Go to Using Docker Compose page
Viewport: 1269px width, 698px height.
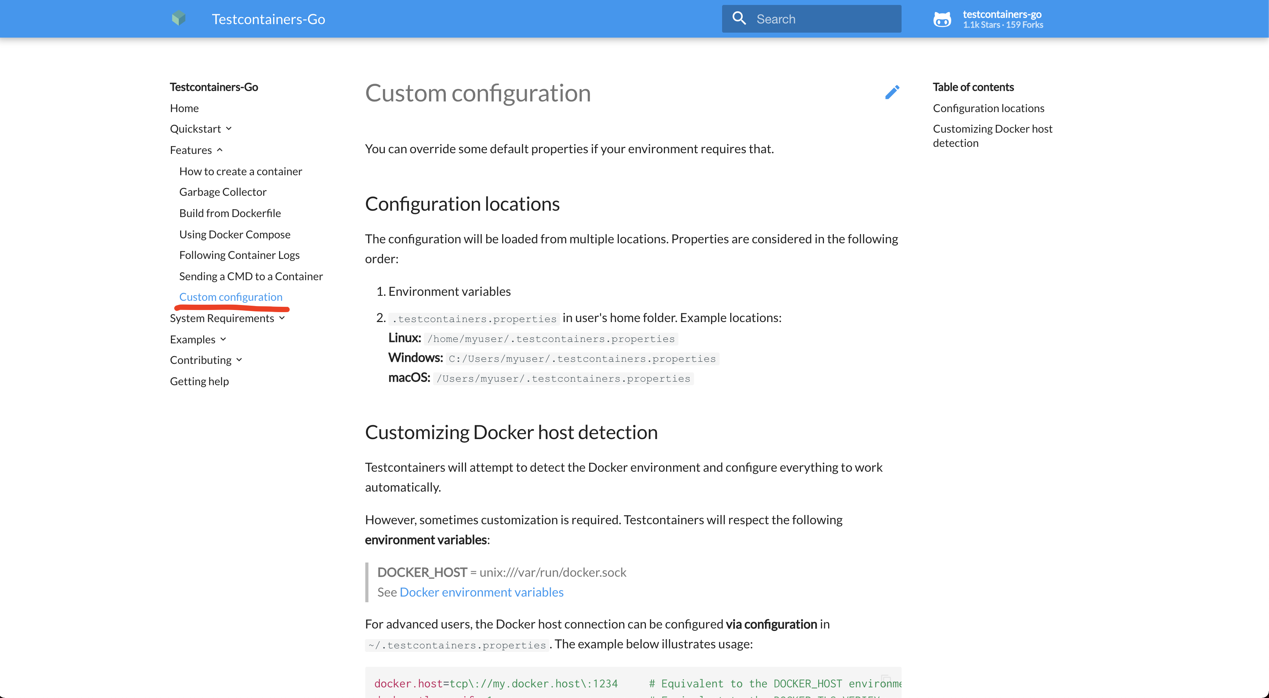pos(234,234)
